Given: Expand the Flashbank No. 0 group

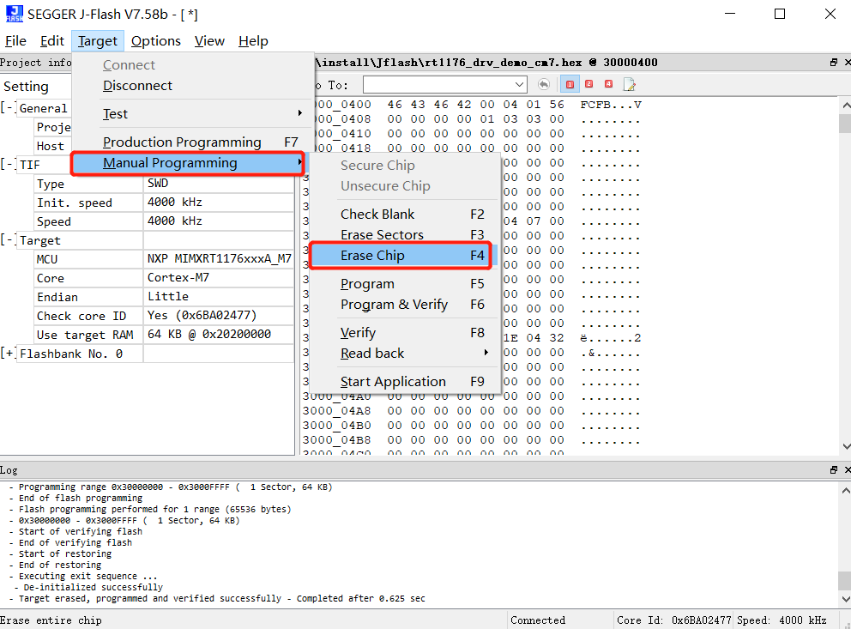Looking at the screenshot, I should point(8,354).
